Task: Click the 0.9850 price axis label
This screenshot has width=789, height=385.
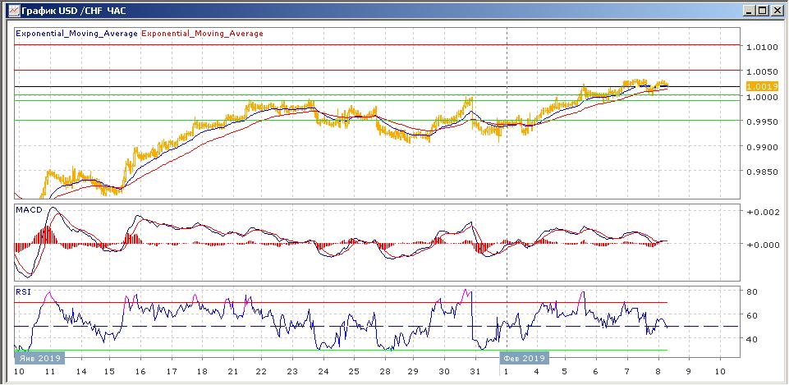Action: pos(762,172)
